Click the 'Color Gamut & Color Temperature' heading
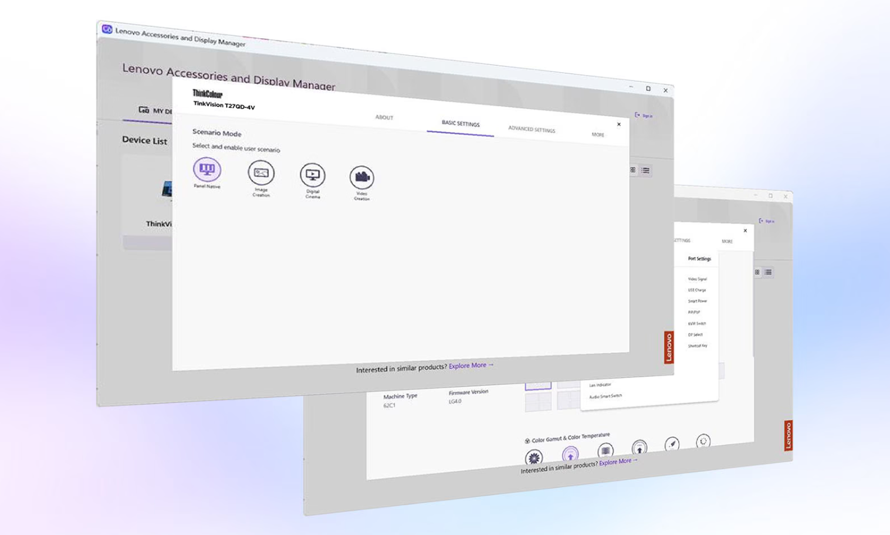This screenshot has width=890, height=535. [x=571, y=438]
